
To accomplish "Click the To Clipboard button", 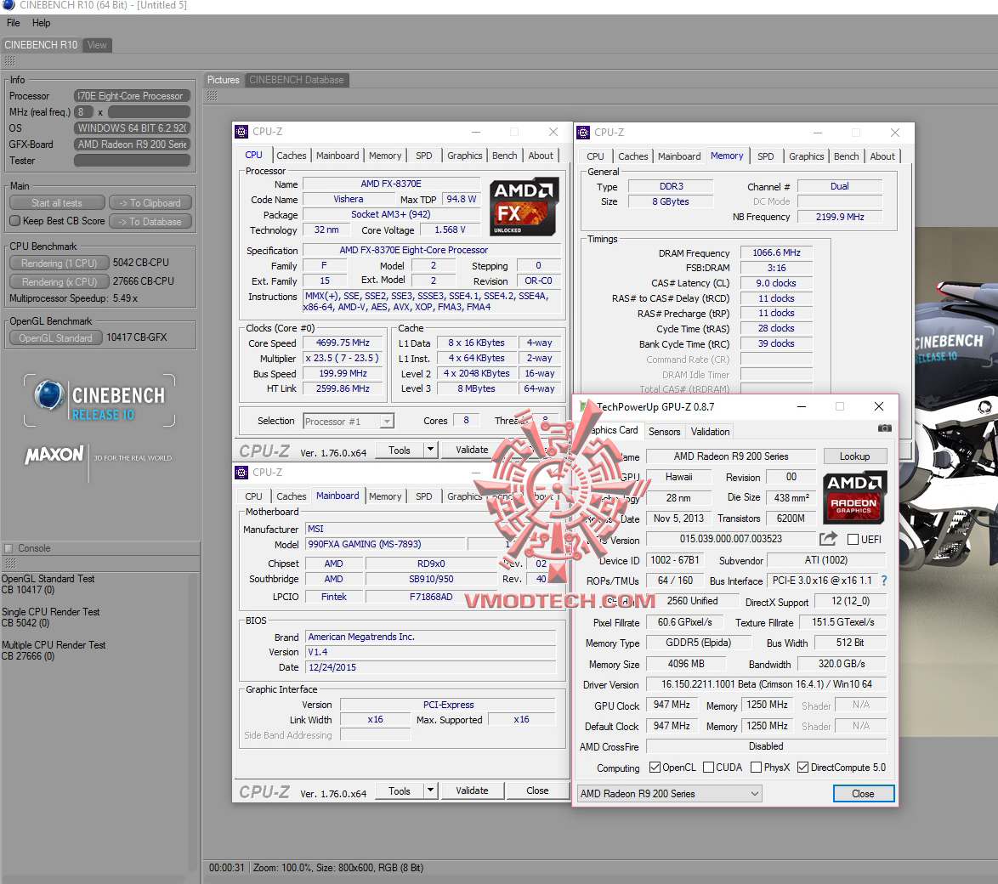I will pyautogui.click(x=150, y=203).
